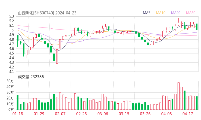
Task: Click the 03-26 date axis label
Action: pos(145,114)
